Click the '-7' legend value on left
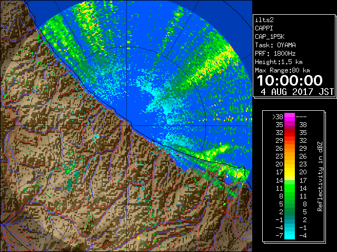The height and width of the screenshot is (252, 337). (279, 235)
